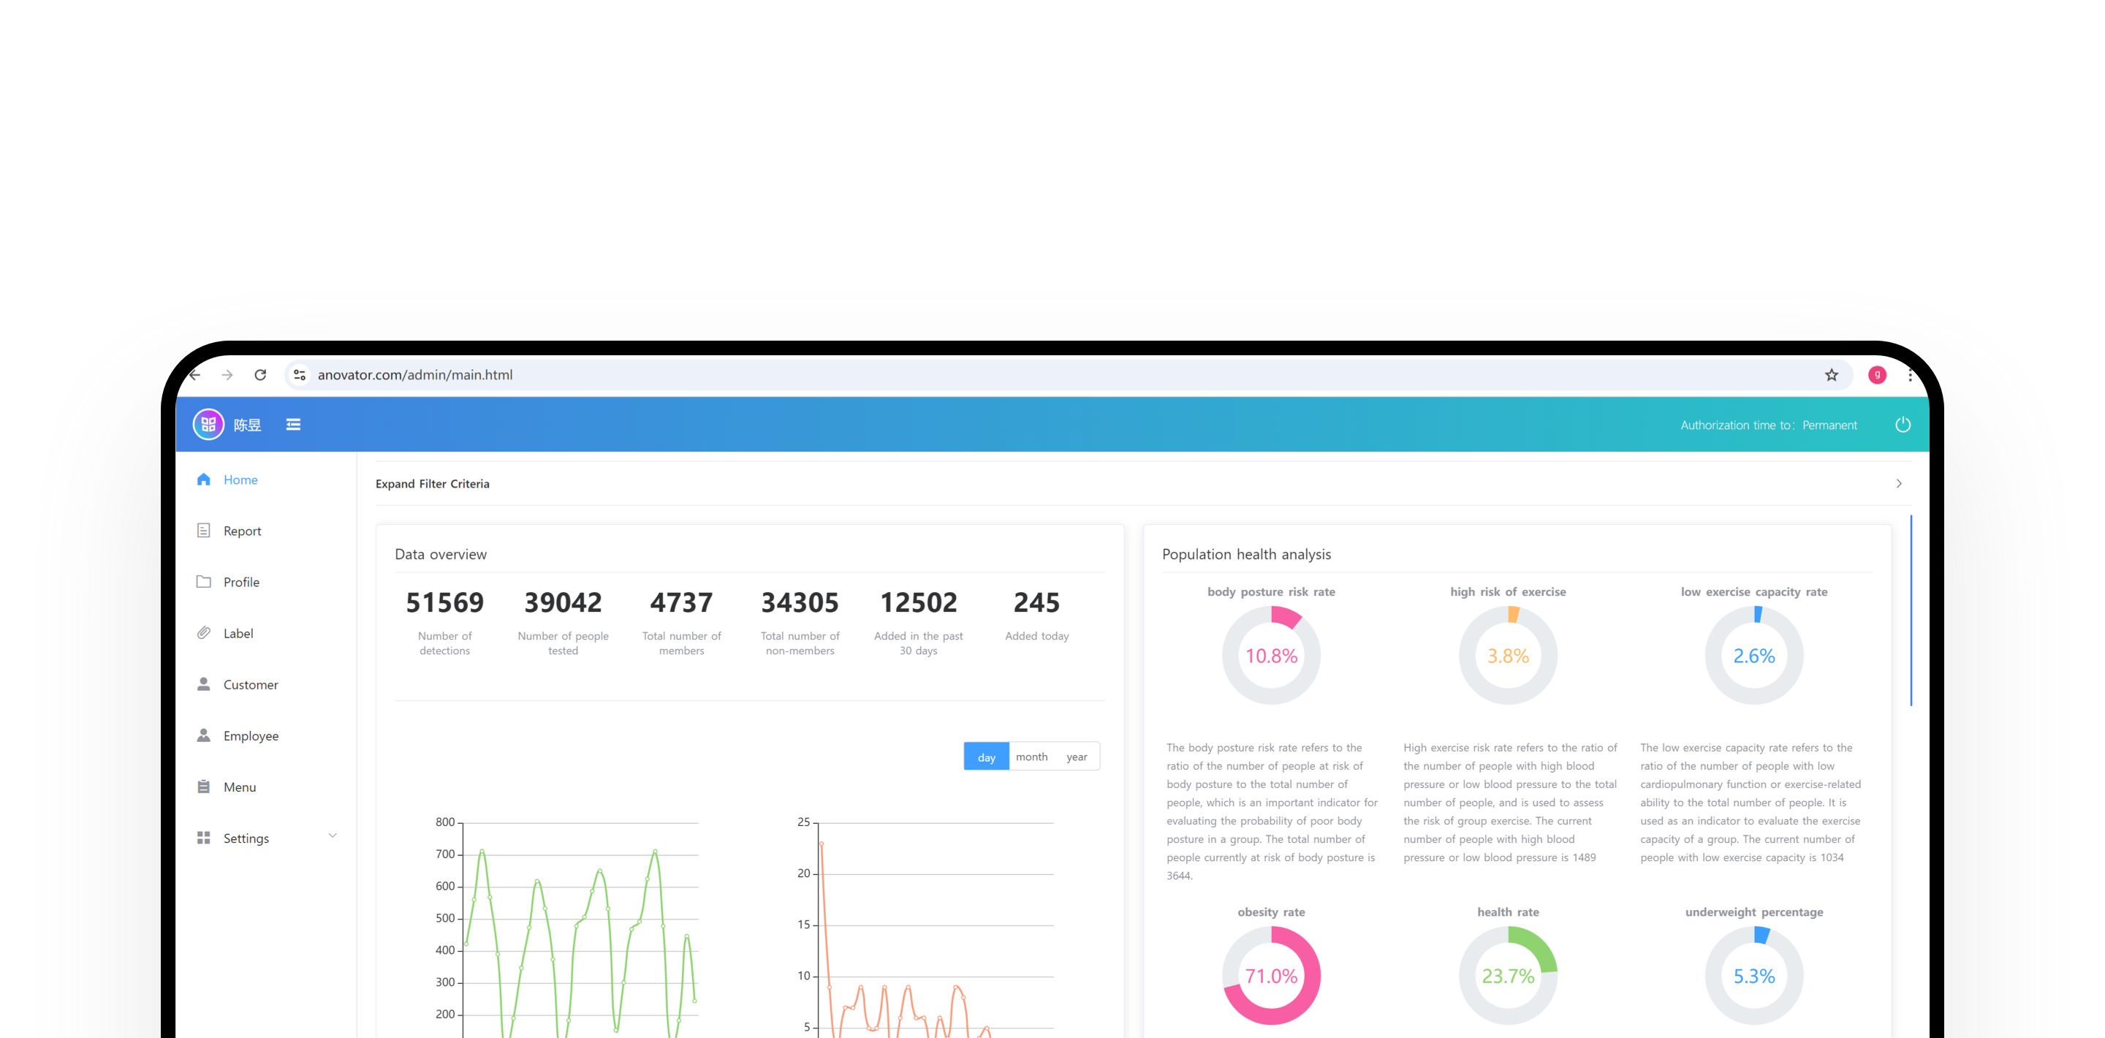2105x1038 pixels.
Task: Click the 4737 total members count
Action: tap(681, 602)
